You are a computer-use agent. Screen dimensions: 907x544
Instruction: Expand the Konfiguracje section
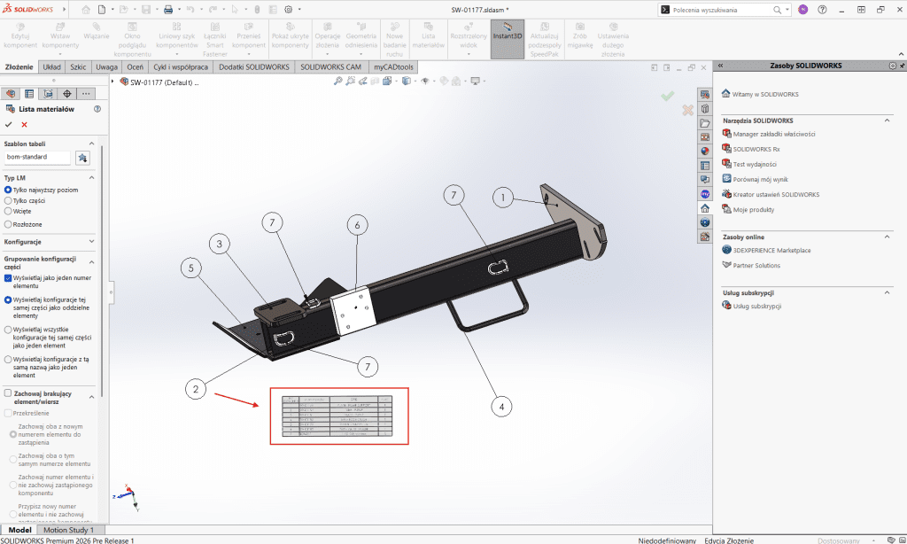92,241
